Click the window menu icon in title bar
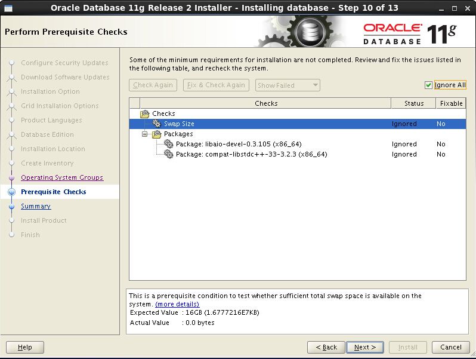Screen dimensions: 476x359 pos(8,8)
